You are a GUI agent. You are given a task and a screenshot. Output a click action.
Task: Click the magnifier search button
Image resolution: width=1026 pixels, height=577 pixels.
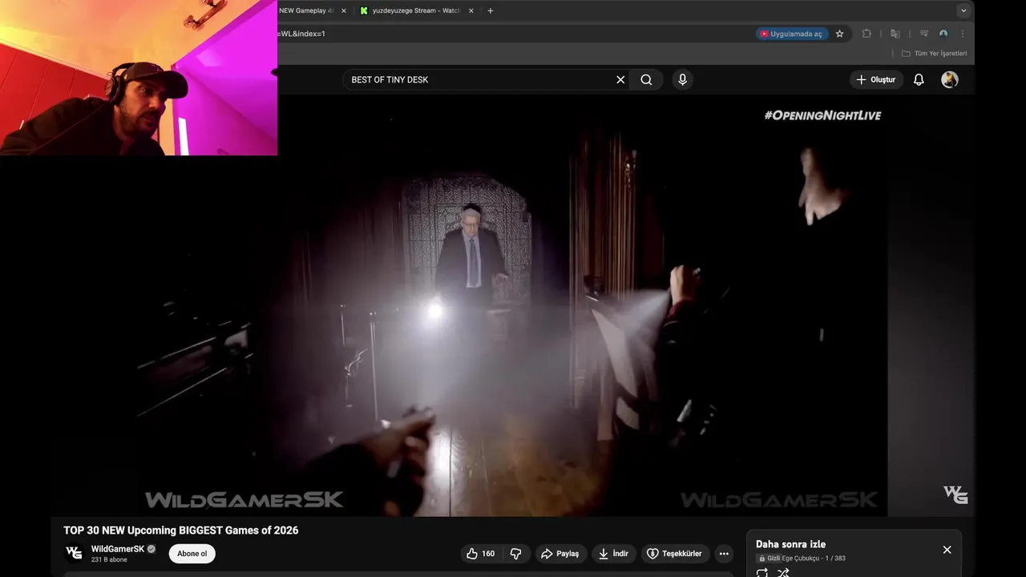point(646,79)
